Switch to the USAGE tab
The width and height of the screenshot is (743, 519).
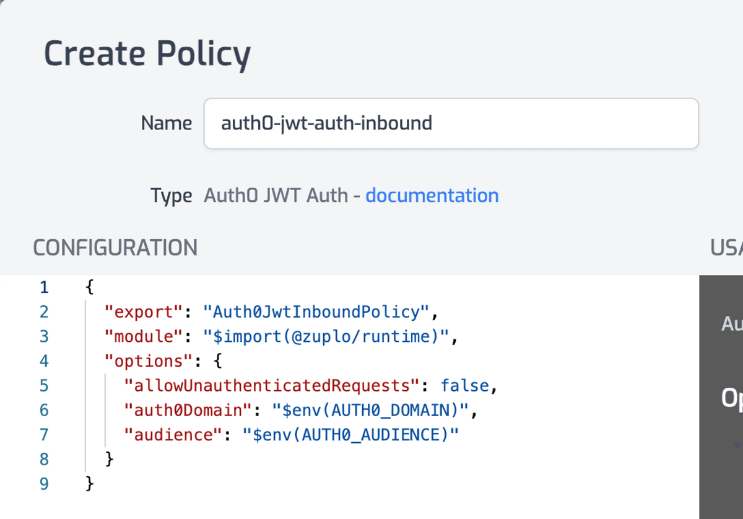726,248
